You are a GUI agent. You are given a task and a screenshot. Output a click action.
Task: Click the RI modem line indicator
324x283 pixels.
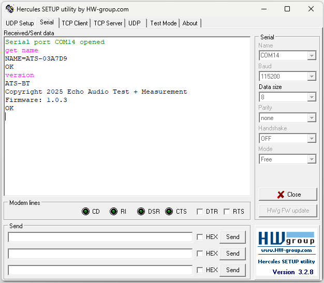click(x=113, y=211)
